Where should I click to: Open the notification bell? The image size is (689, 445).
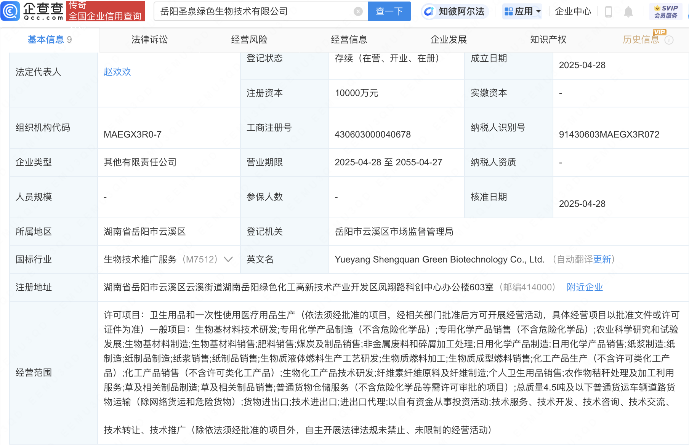pyautogui.click(x=628, y=12)
